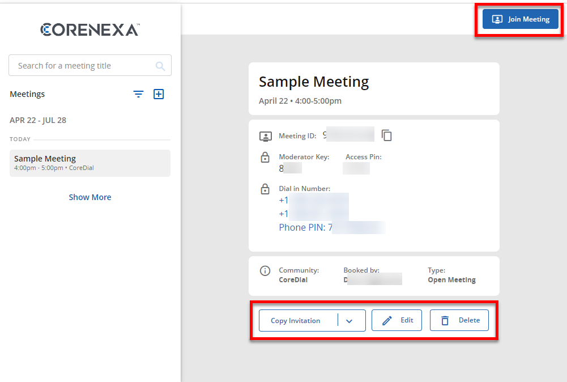The image size is (567, 382).
Task: Click the Phone PIN link
Action: point(306,227)
